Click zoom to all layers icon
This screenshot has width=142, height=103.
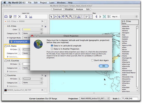[104, 17]
